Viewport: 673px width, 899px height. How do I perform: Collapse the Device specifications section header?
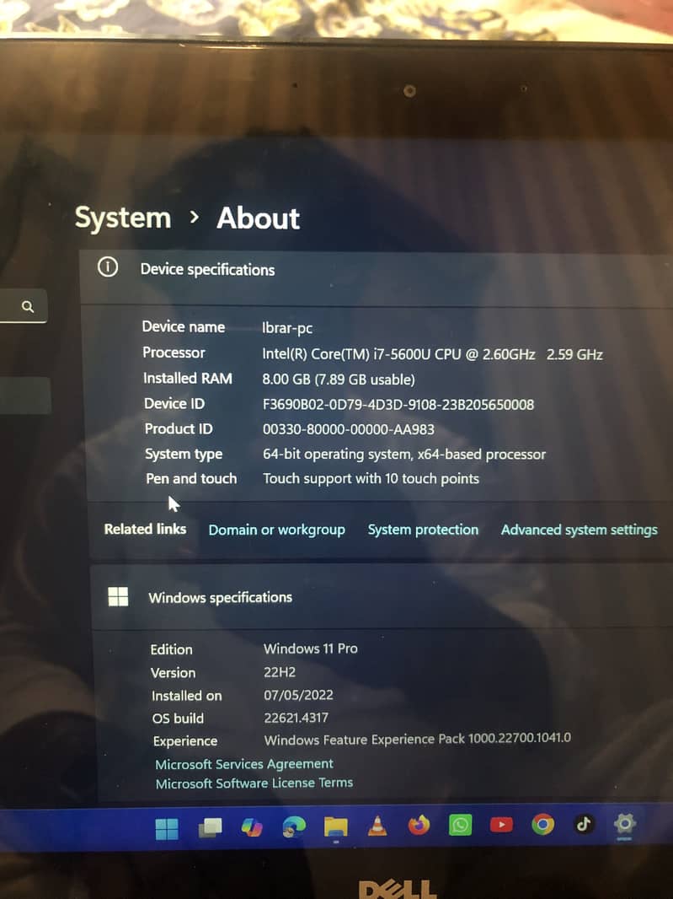pos(376,277)
